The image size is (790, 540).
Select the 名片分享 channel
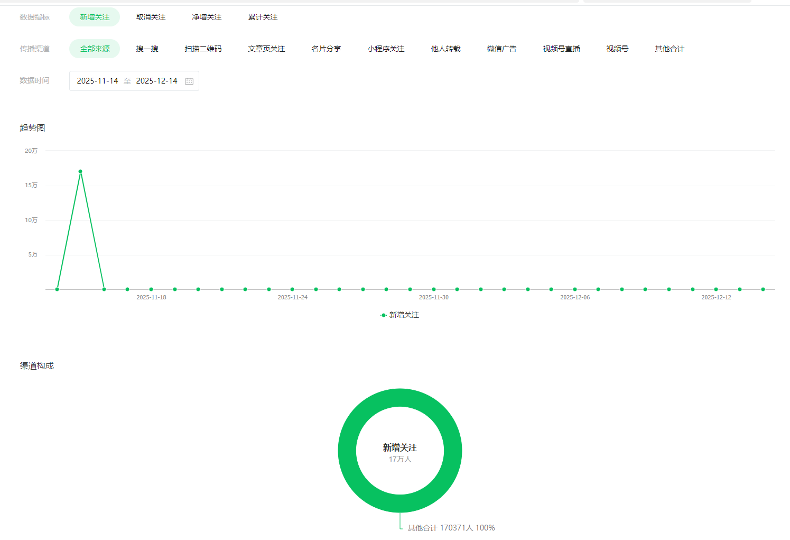tap(326, 49)
